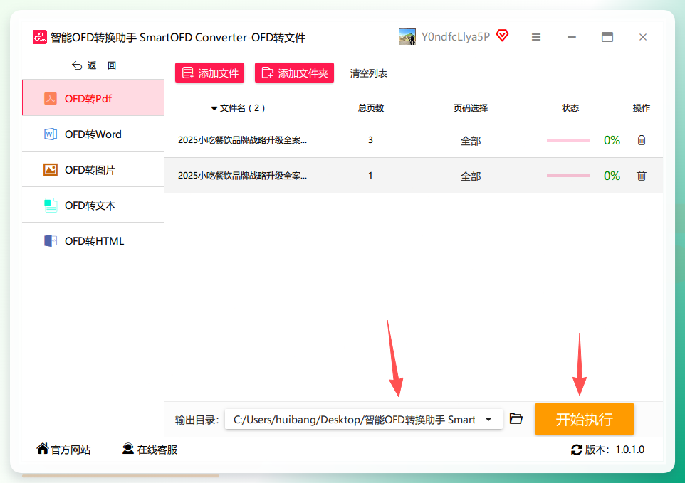Sort by the 文件名 column arrow

(x=214, y=108)
